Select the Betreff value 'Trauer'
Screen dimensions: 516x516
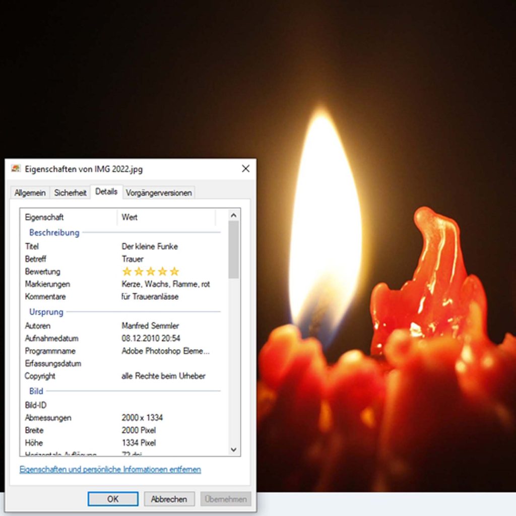pos(133,259)
